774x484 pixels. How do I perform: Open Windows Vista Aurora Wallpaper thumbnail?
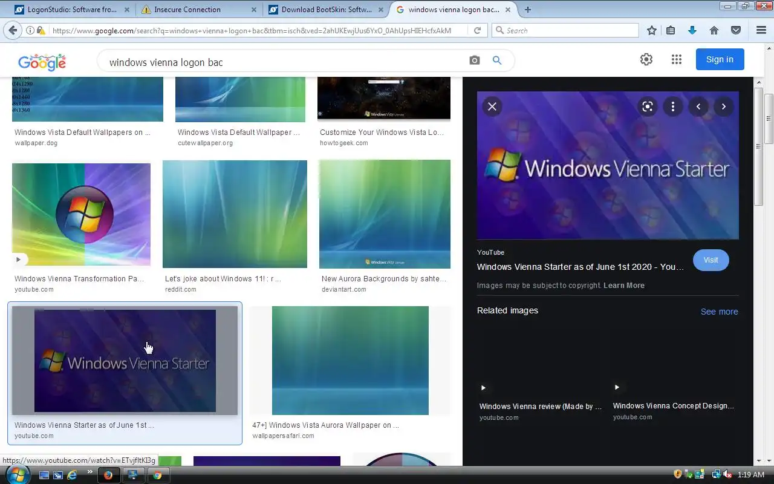[x=350, y=361]
